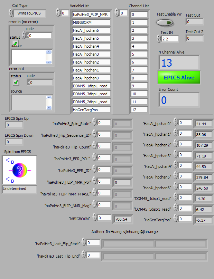Click the HacAi_hpchan1 stepper arrows
This screenshot has width=214, height=279.
pos(176,133)
